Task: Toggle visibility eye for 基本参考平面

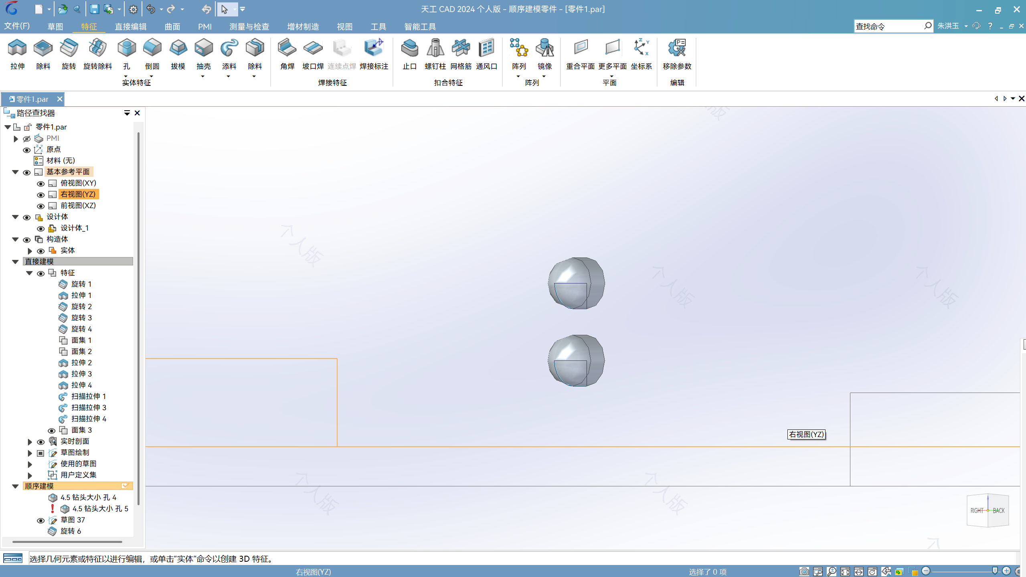Action: click(26, 172)
